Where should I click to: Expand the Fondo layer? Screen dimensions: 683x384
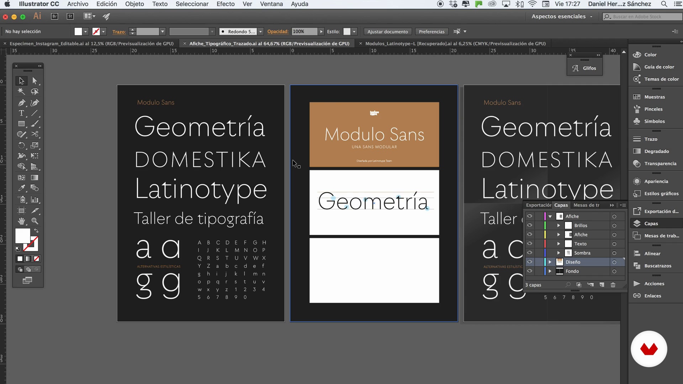(x=550, y=271)
